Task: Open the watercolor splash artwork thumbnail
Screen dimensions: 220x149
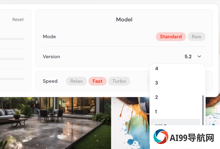Action: tap(131, 123)
